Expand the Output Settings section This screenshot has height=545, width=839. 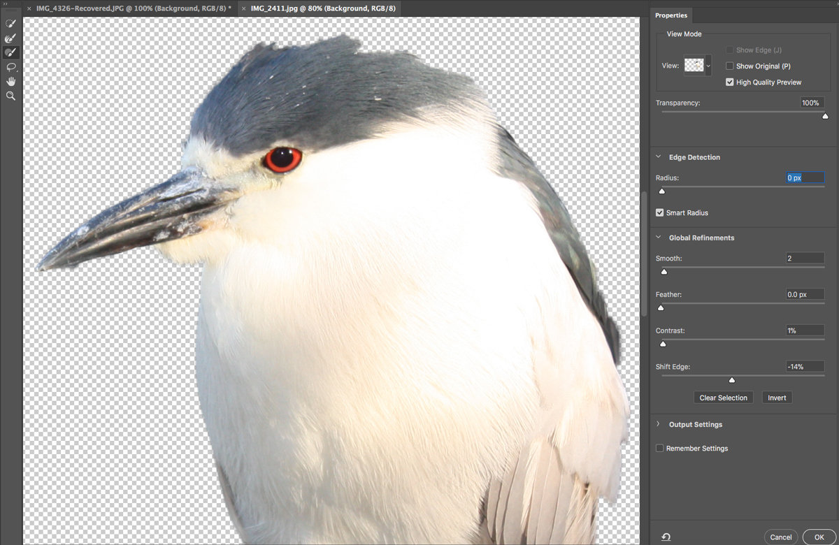tap(659, 424)
